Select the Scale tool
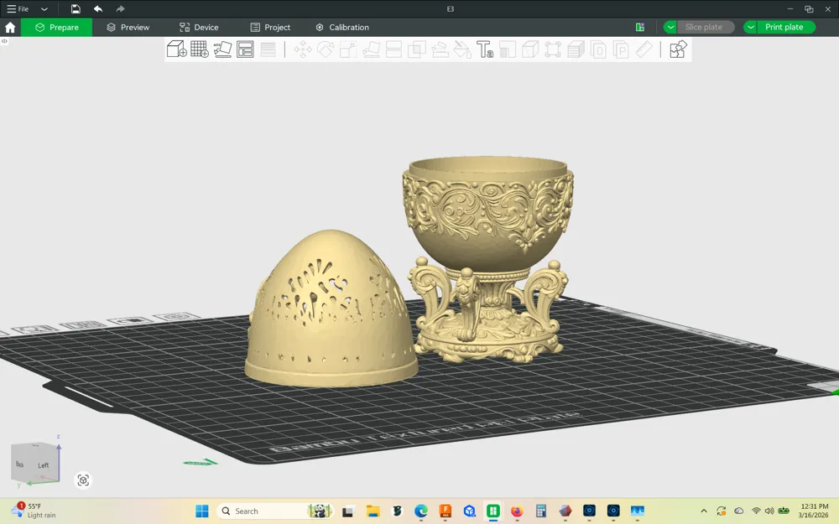 point(348,49)
